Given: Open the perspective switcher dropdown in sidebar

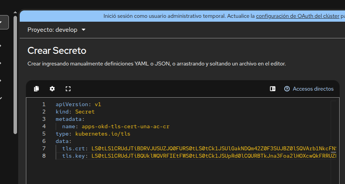Looking at the screenshot, I should 2,22.
